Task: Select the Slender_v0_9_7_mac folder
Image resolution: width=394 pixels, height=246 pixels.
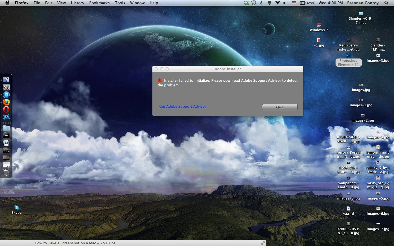Action: coord(361,18)
